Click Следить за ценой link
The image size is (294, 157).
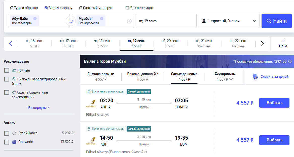point(271,77)
